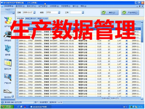Screen dimensions: 145x109
Task: Click the 登录时间 status bar entry
Action: coord(56,102)
